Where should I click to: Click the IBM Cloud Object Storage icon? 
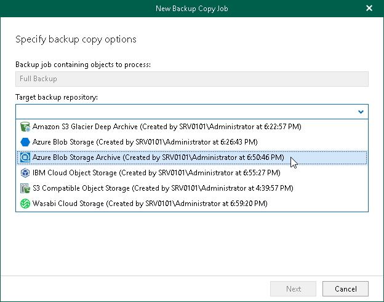pyautogui.click(x=25, y=173)
